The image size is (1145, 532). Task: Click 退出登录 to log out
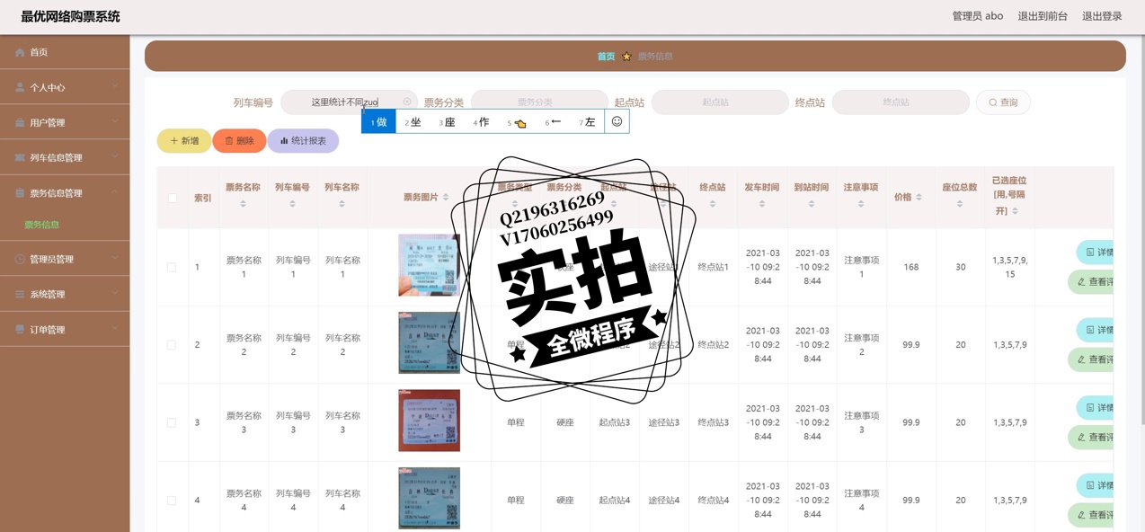pyautogui.click(x=1102, y=16)
